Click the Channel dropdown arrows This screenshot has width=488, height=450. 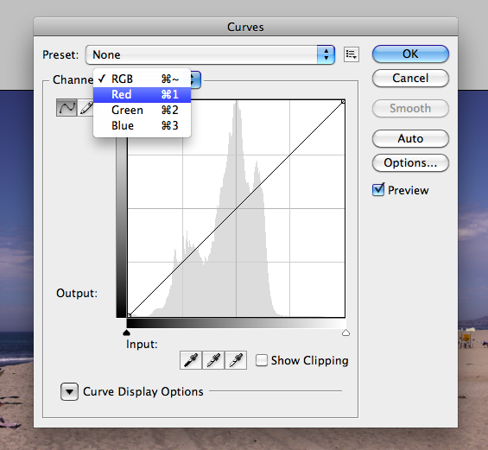[x=195, y=79]
